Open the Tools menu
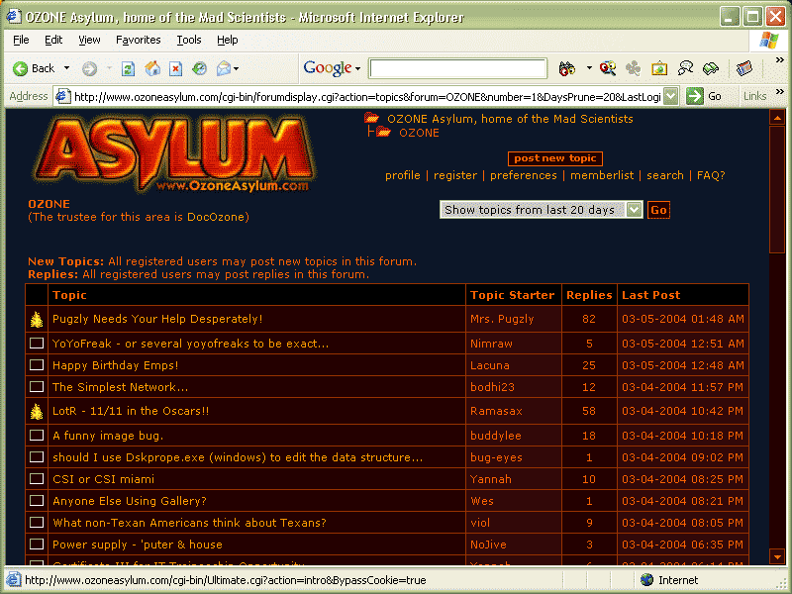792x594 pixels. [x=189, y=40]
